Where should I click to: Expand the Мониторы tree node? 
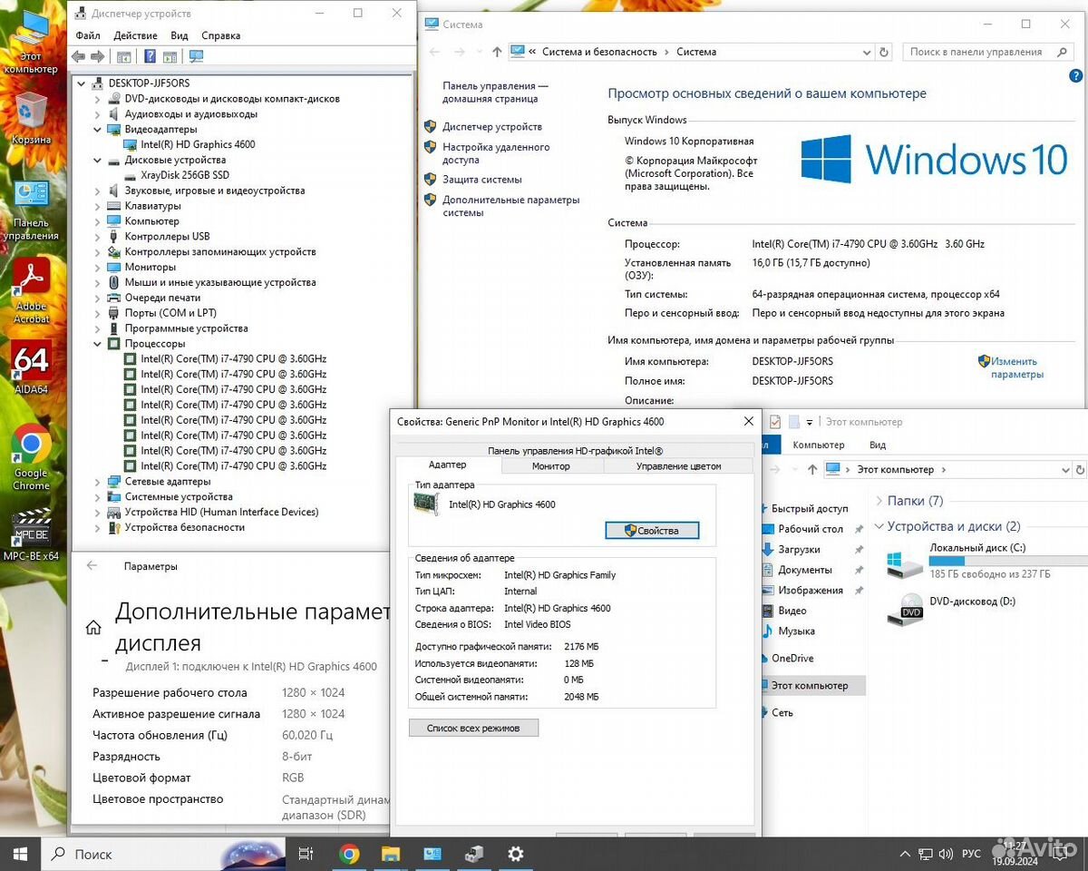(97, 268)
